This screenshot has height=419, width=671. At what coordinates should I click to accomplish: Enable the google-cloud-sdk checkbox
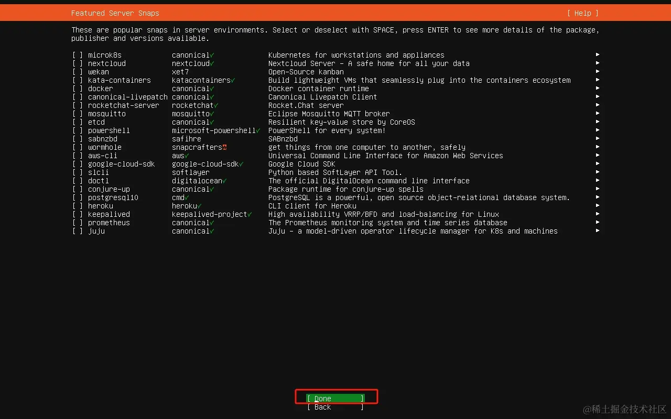[x=78, y=164]
